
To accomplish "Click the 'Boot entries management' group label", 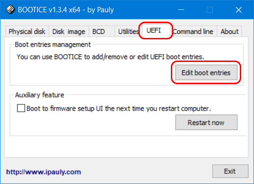I will click(53, 45).
